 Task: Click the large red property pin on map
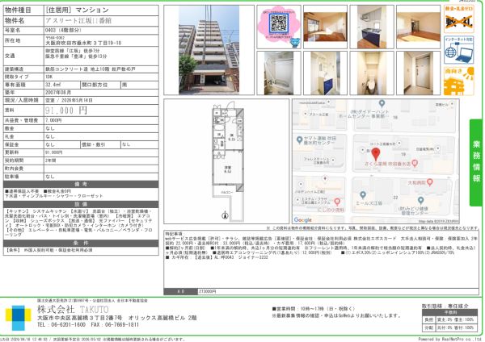coord(376,154)
